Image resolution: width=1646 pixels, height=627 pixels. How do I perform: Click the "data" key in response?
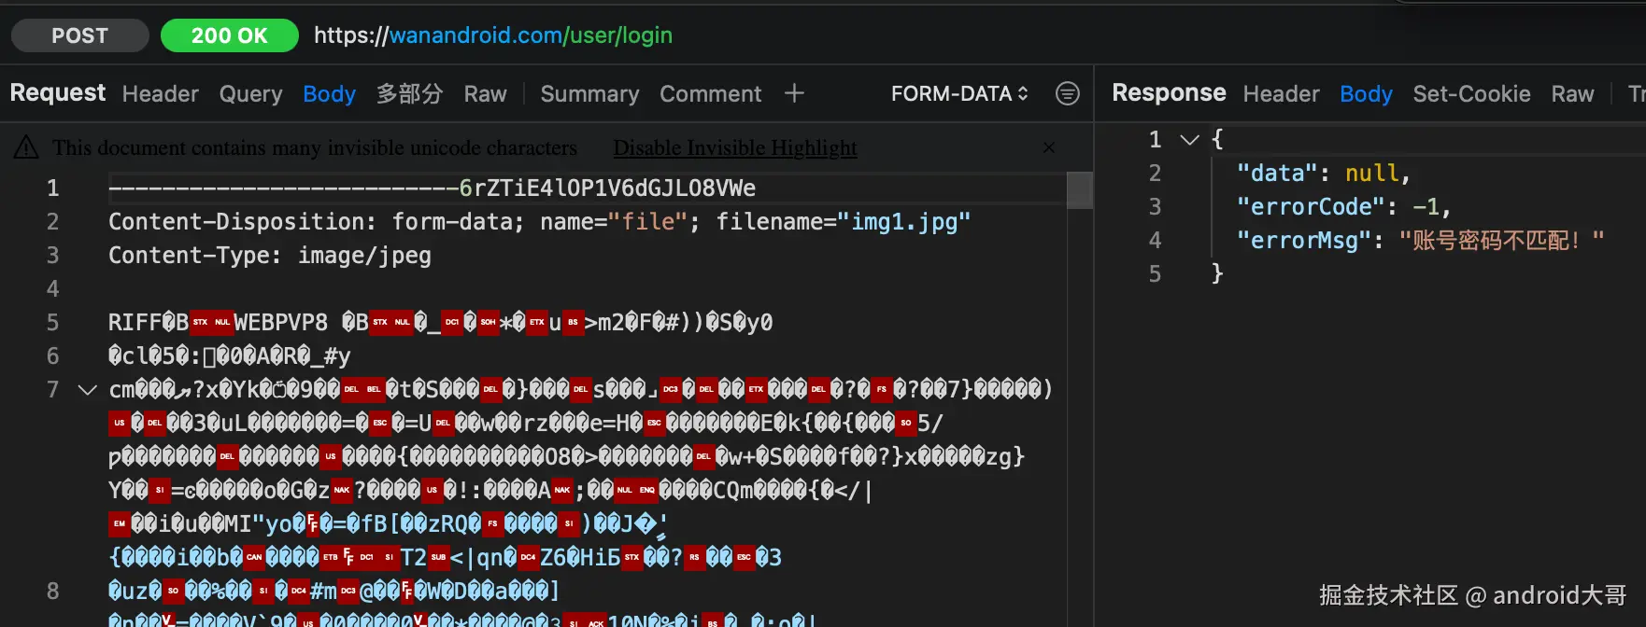[1277, 173]
